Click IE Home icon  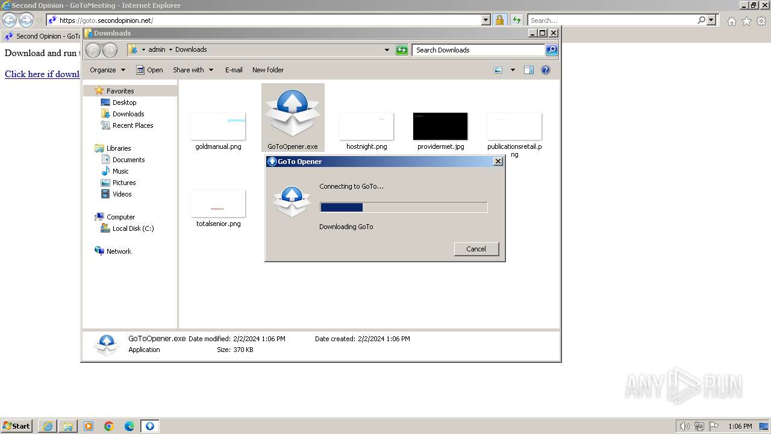click(731, 21)
